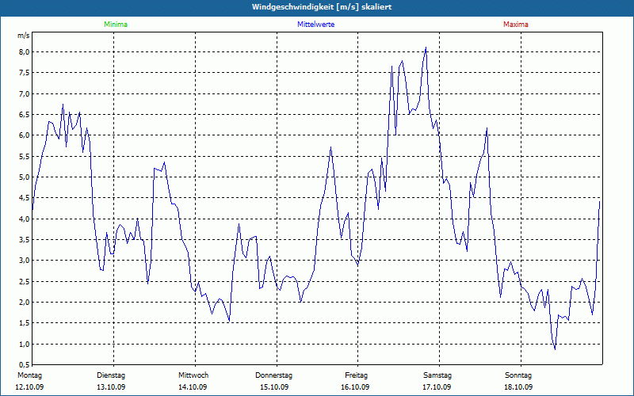Click the m/s unit label on axis
The image size is (634, 396).
[24, 36]
